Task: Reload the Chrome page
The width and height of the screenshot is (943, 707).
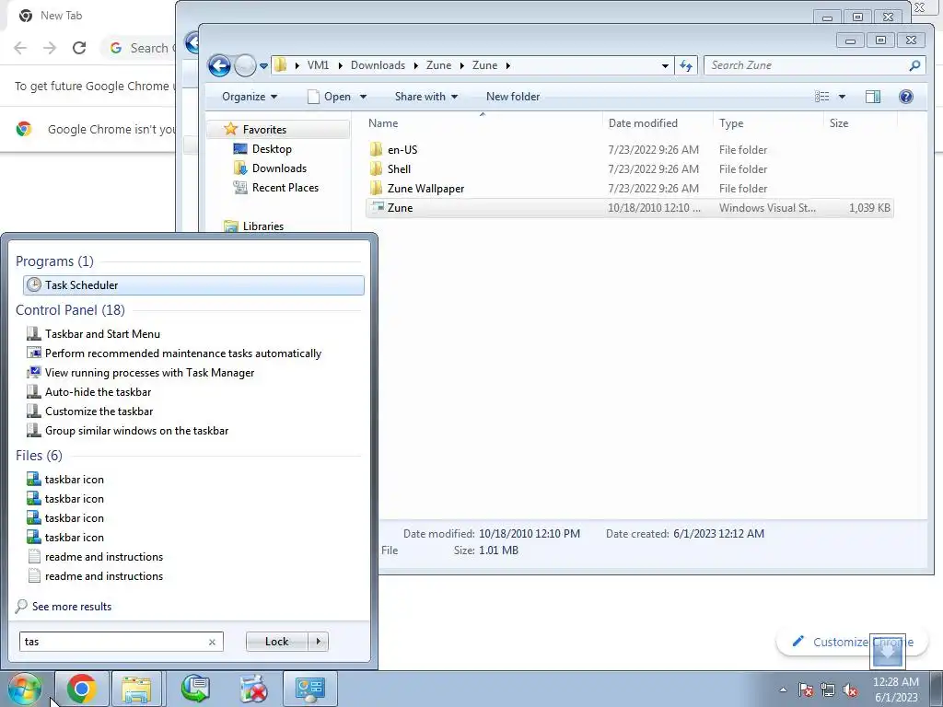Action: click(x=79, y=48)
